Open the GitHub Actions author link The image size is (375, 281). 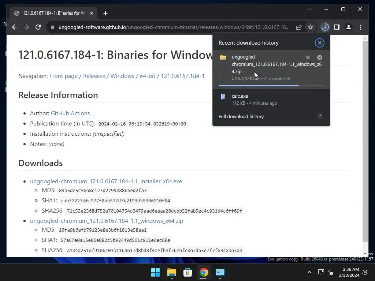(70, 113)
